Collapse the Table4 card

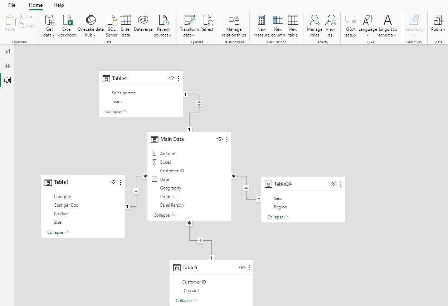coord(116,112)
